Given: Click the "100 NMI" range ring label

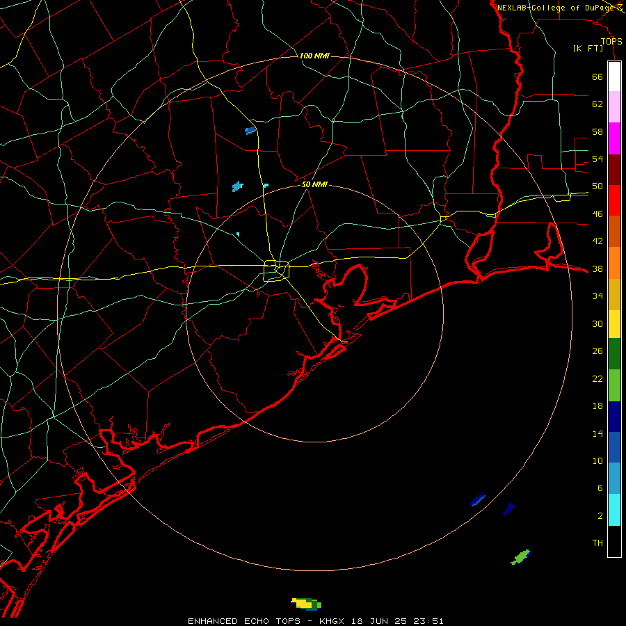Looking at the screenshot, I should coord(314,56).
